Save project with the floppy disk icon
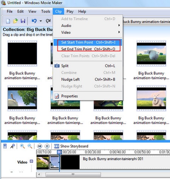 23,21
